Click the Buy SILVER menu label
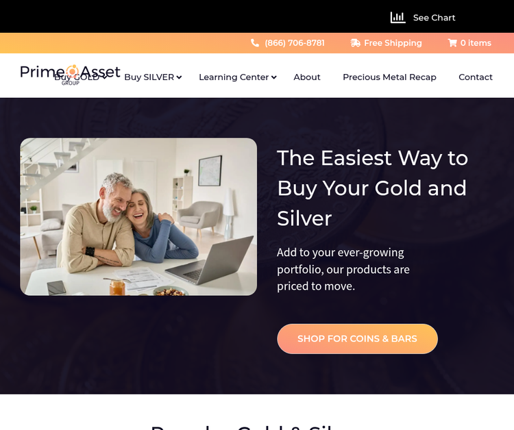514x430 pixels. point(149,77)
